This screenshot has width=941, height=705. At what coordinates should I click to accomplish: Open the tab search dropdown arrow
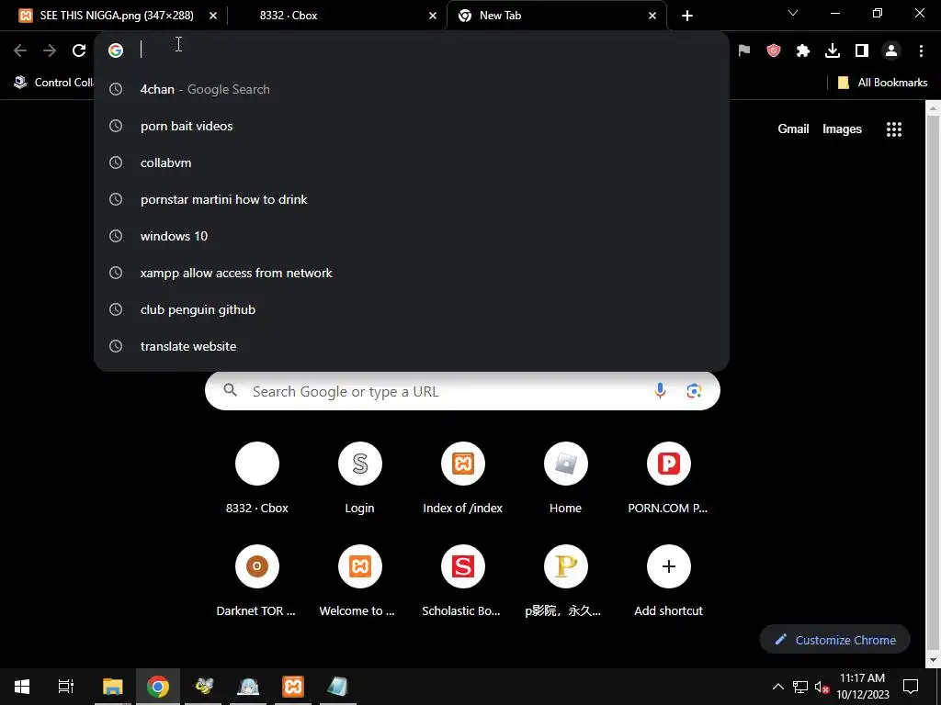(x=793, y=13)
